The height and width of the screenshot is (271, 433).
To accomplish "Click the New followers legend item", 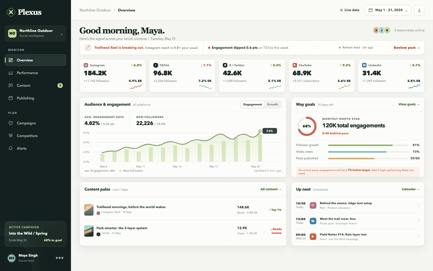I will (131, 171).
